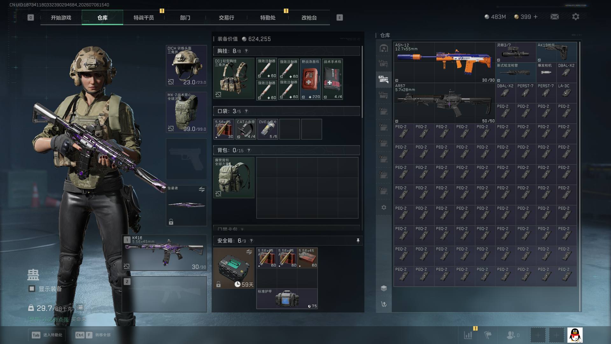Click the warehouse vertical scrollbar
611x344 pixels.
(x=579, y=177)
